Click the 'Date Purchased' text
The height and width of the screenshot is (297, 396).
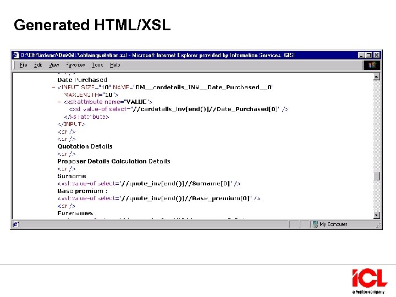tap(82, 80)
